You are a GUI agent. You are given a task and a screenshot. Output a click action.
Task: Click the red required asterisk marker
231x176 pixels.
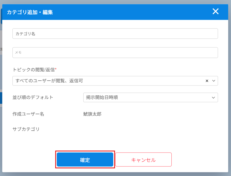click(x=56, y=69)
